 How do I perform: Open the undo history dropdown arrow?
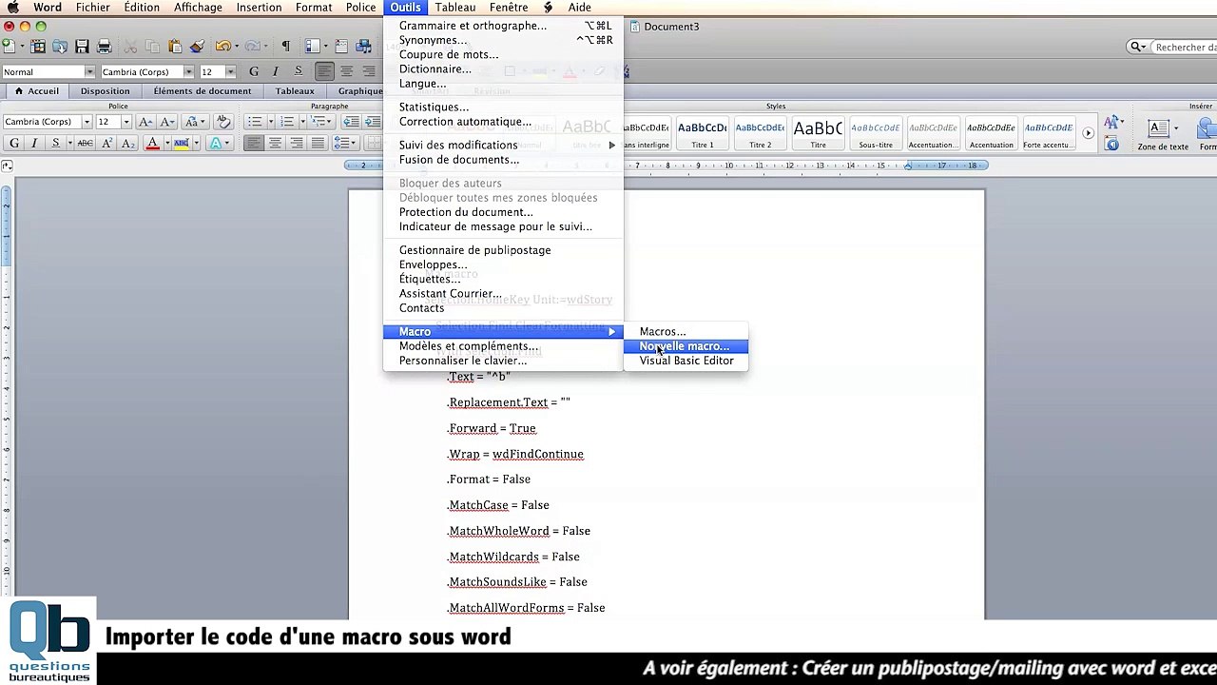point(236,46)
